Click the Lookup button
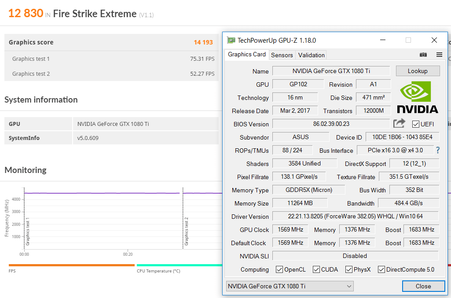The width and height of the screenshot is (451, 298). pyautogui.click(x=418, y=71)
